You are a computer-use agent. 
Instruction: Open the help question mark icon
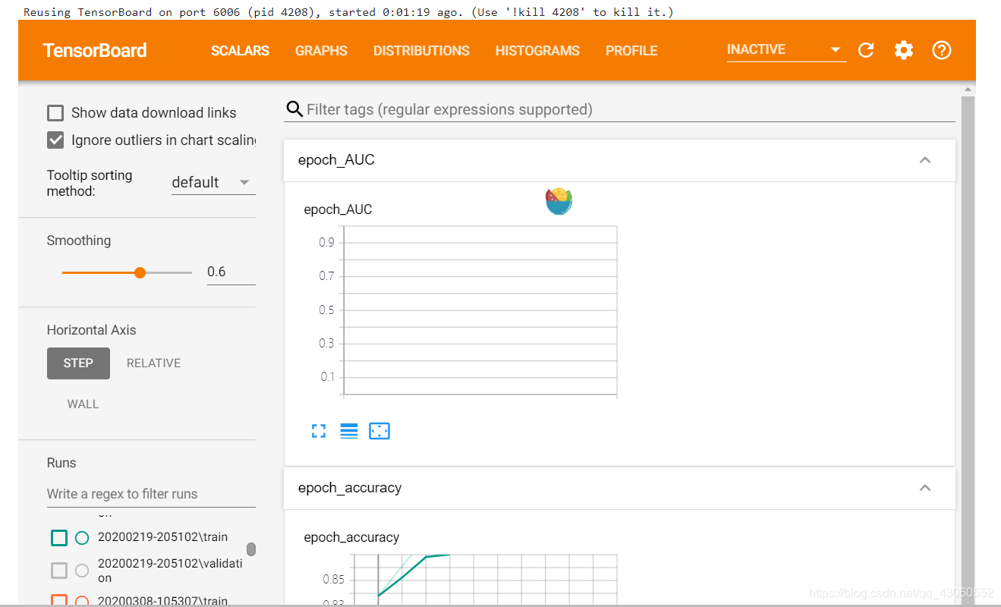point(942,50)
